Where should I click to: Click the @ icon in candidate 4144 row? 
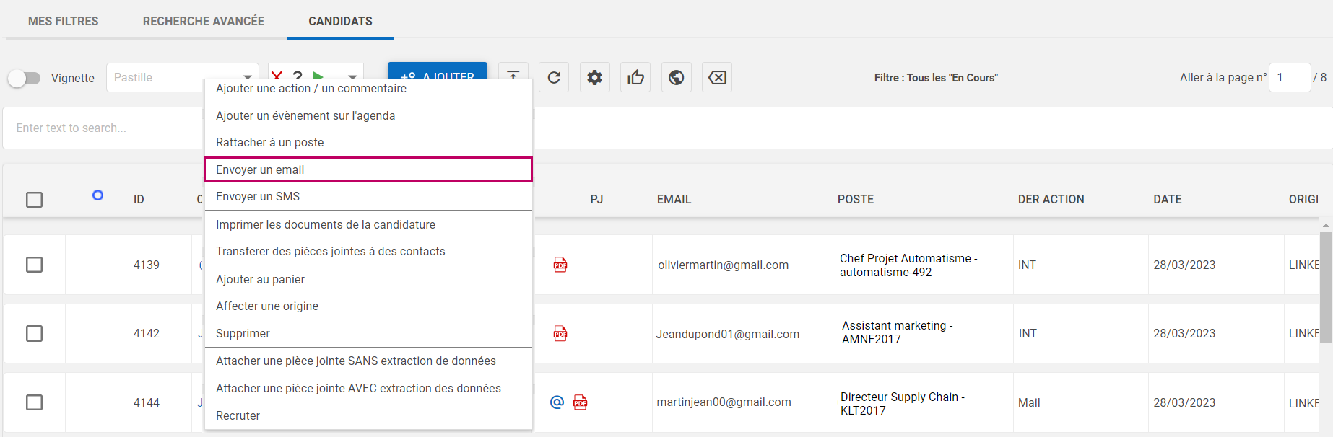pyautogui.click(x=557, y=402)
